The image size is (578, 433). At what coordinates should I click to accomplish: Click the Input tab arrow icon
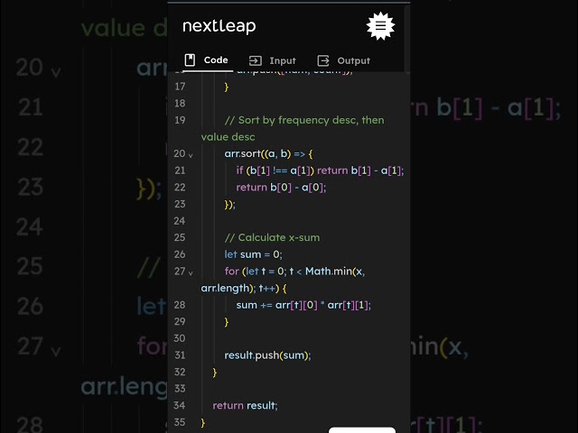[255, 60]
